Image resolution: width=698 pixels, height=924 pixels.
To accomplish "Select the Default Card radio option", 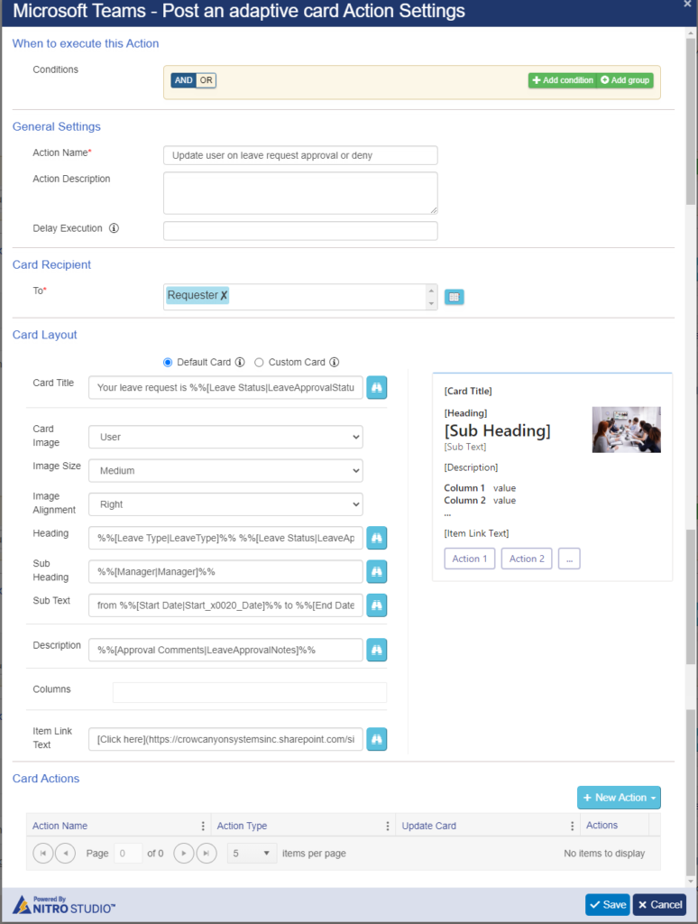I will coord(168,363).
